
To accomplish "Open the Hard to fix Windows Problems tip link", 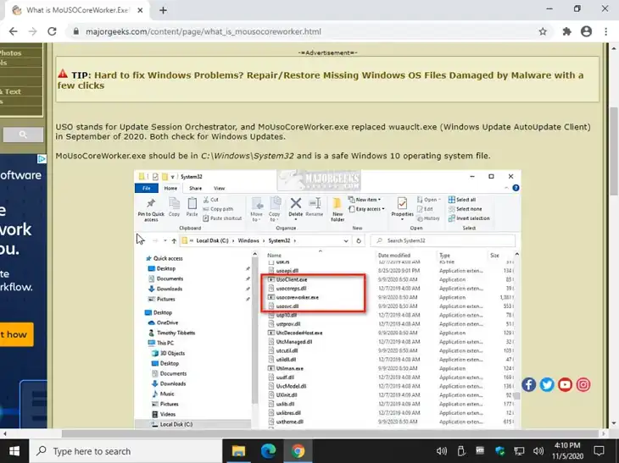I will [321, 80].
